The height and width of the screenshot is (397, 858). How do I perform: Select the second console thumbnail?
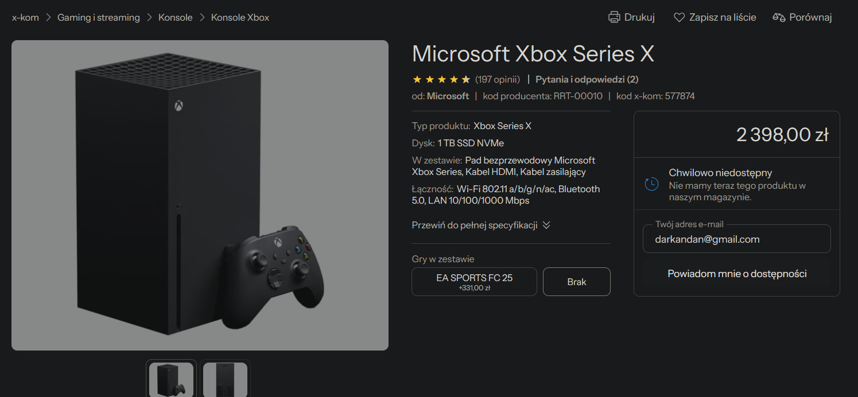pos(225,378)
